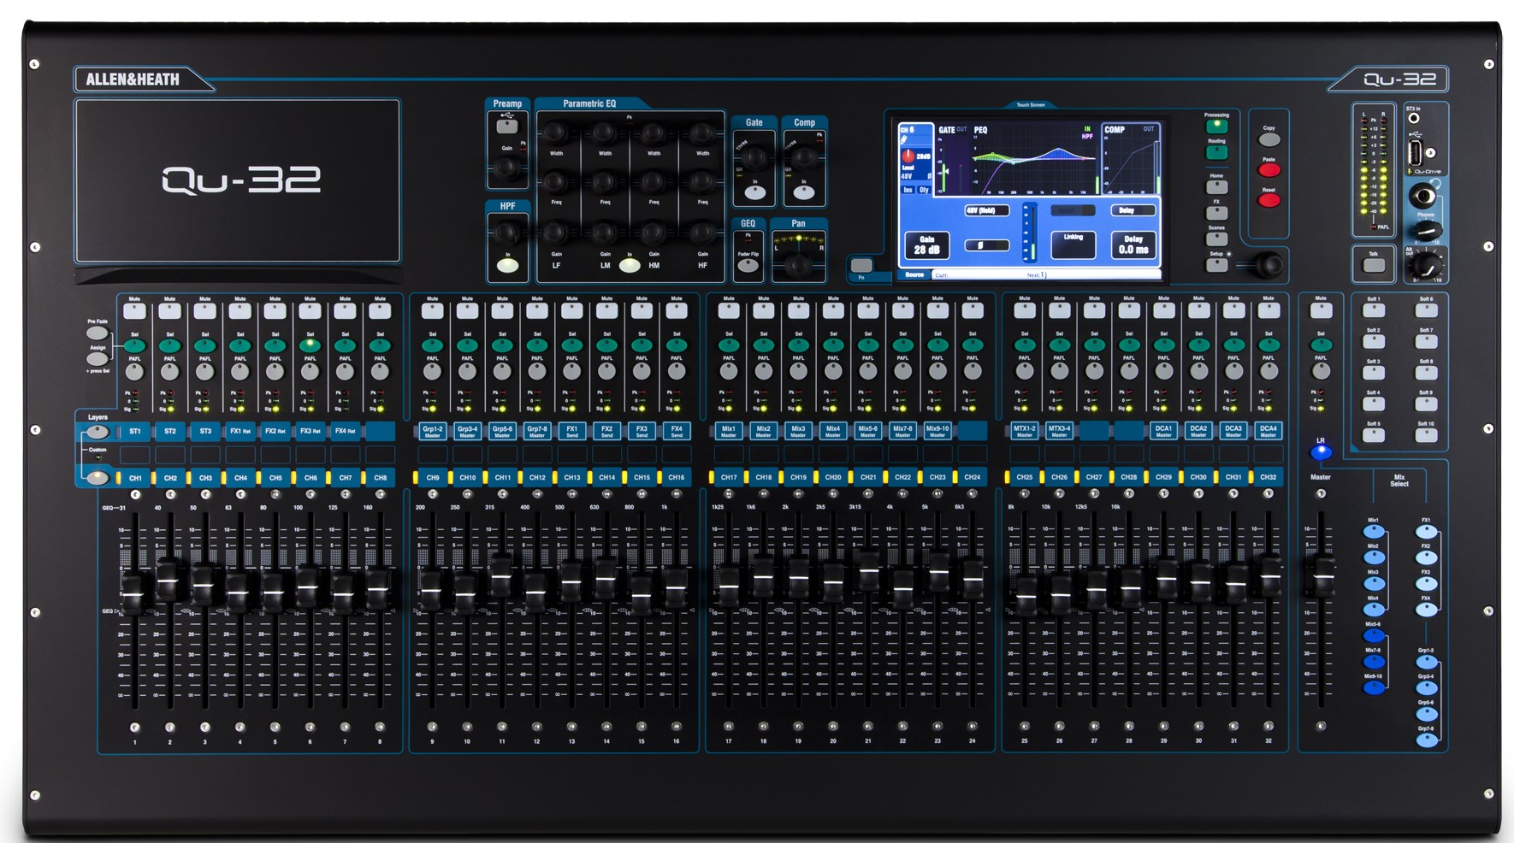1514x843 pixels.
Task: Toggle the Comp In switch
Action: tap(803, 193)
